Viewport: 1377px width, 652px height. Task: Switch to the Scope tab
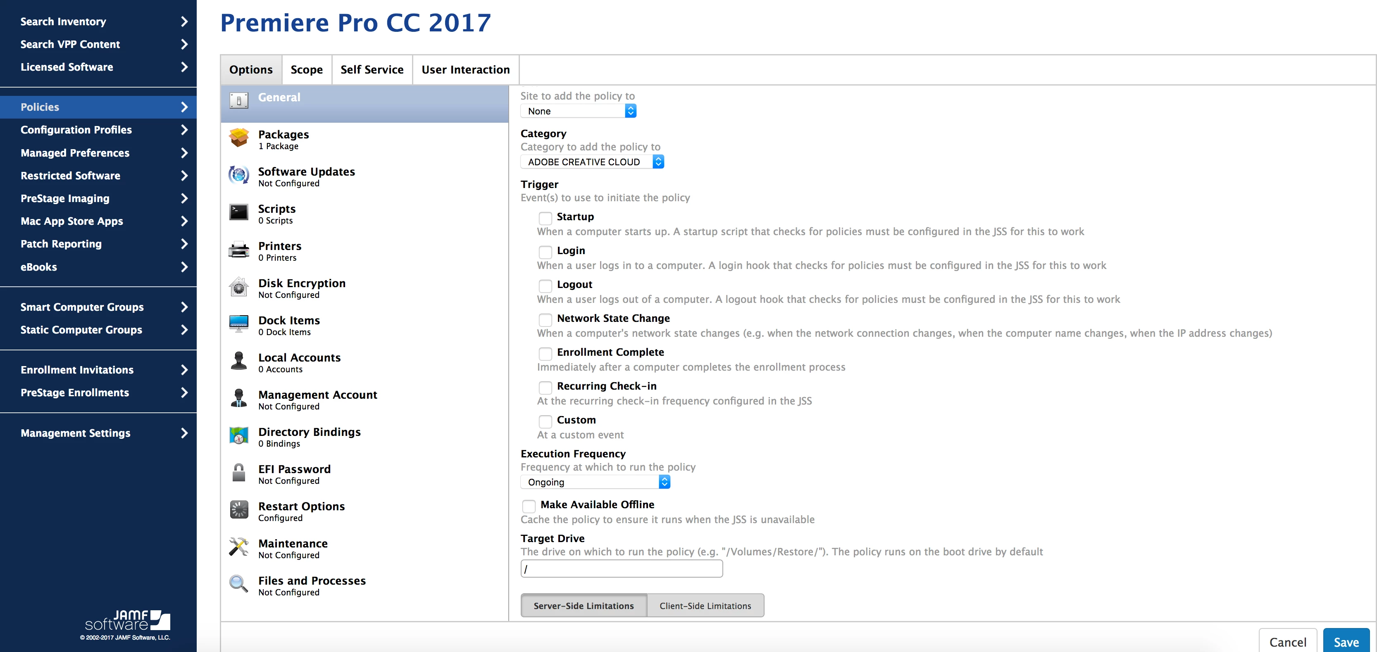tap(306, 70)
